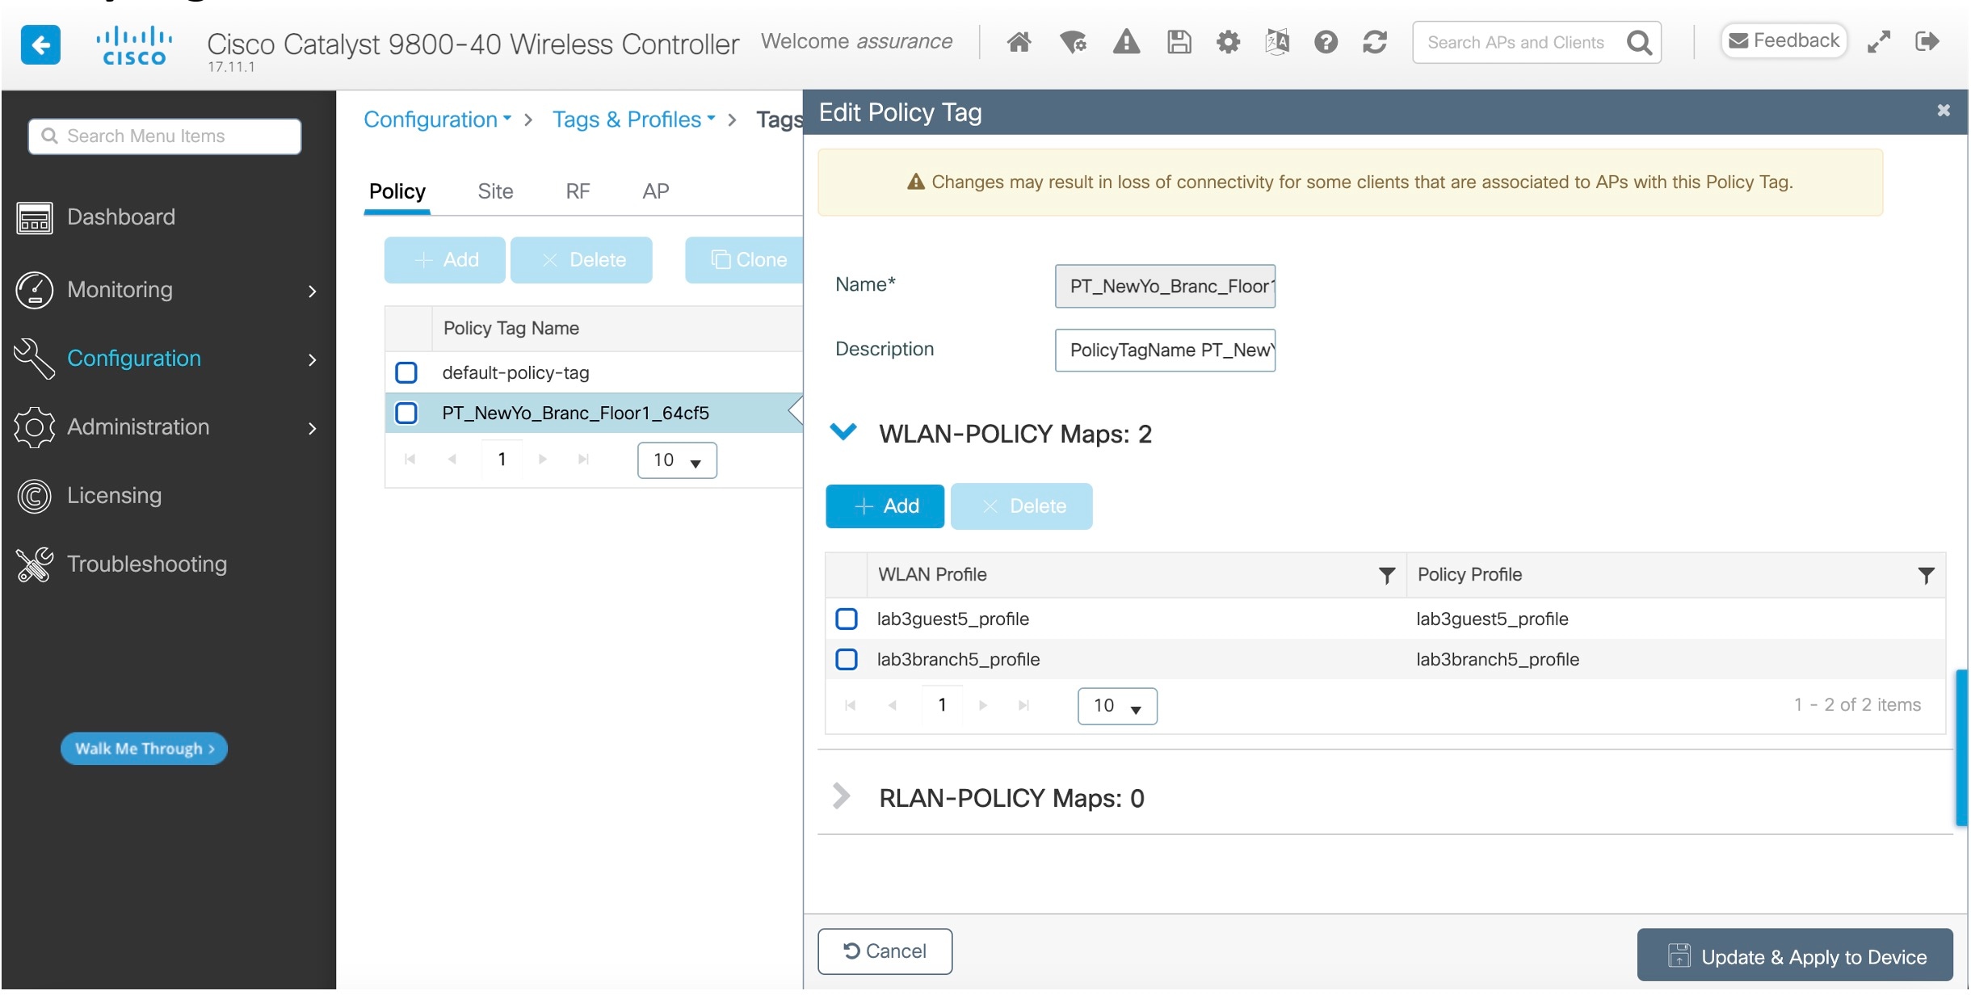The height and width of the screenshot is (995, 1971).
Task: Open the help question mark icon
Action: pyautogui.click(x=1326, y=42)
